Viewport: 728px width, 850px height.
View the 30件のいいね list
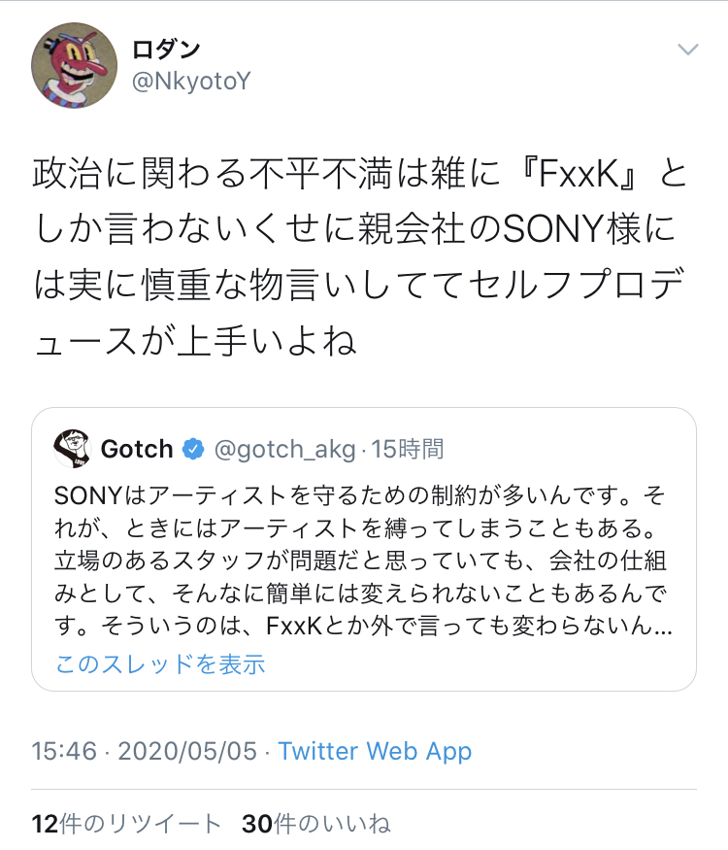click(x=315, y=825)
